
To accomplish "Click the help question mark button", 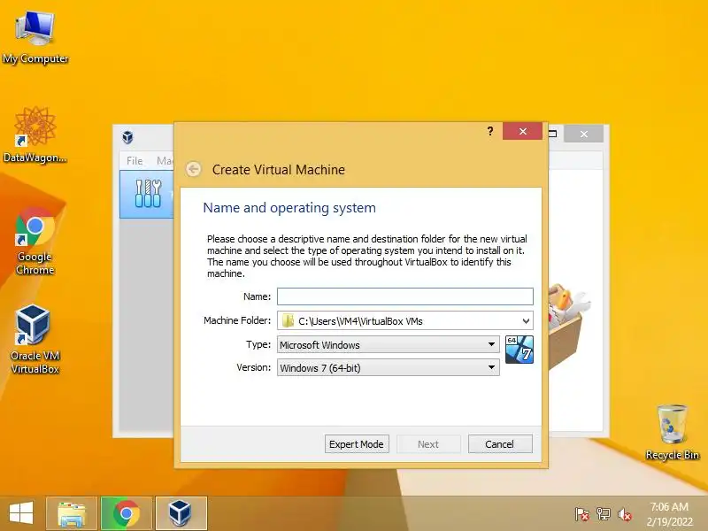I will point(490,131).
